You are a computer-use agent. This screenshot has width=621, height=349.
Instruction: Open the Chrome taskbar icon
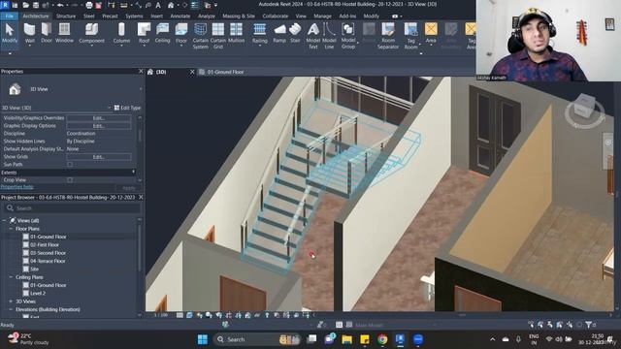click(382, 339)
